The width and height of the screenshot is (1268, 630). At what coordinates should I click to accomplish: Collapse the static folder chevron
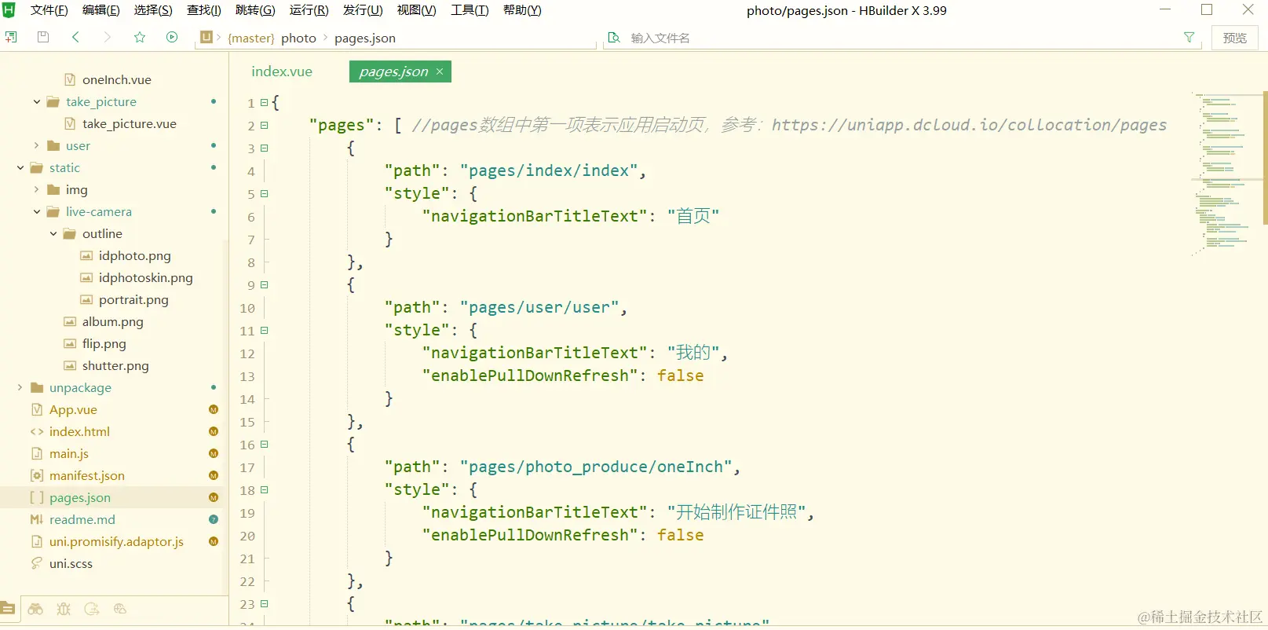(x=20, y=168)
